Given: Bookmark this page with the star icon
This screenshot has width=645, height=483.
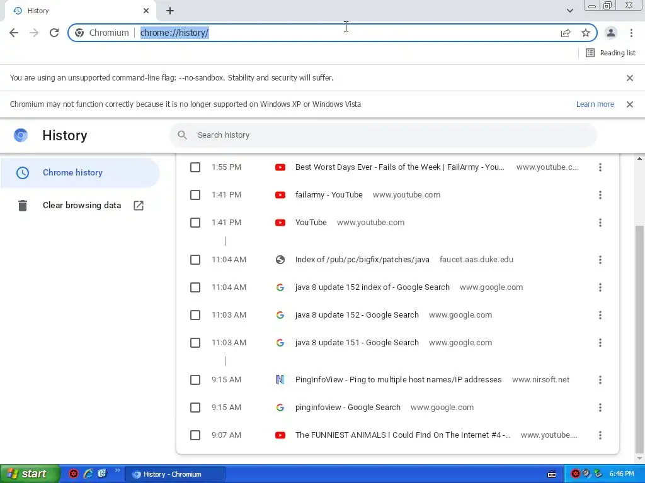Looking at the screenshot, I should coord(586,33).
